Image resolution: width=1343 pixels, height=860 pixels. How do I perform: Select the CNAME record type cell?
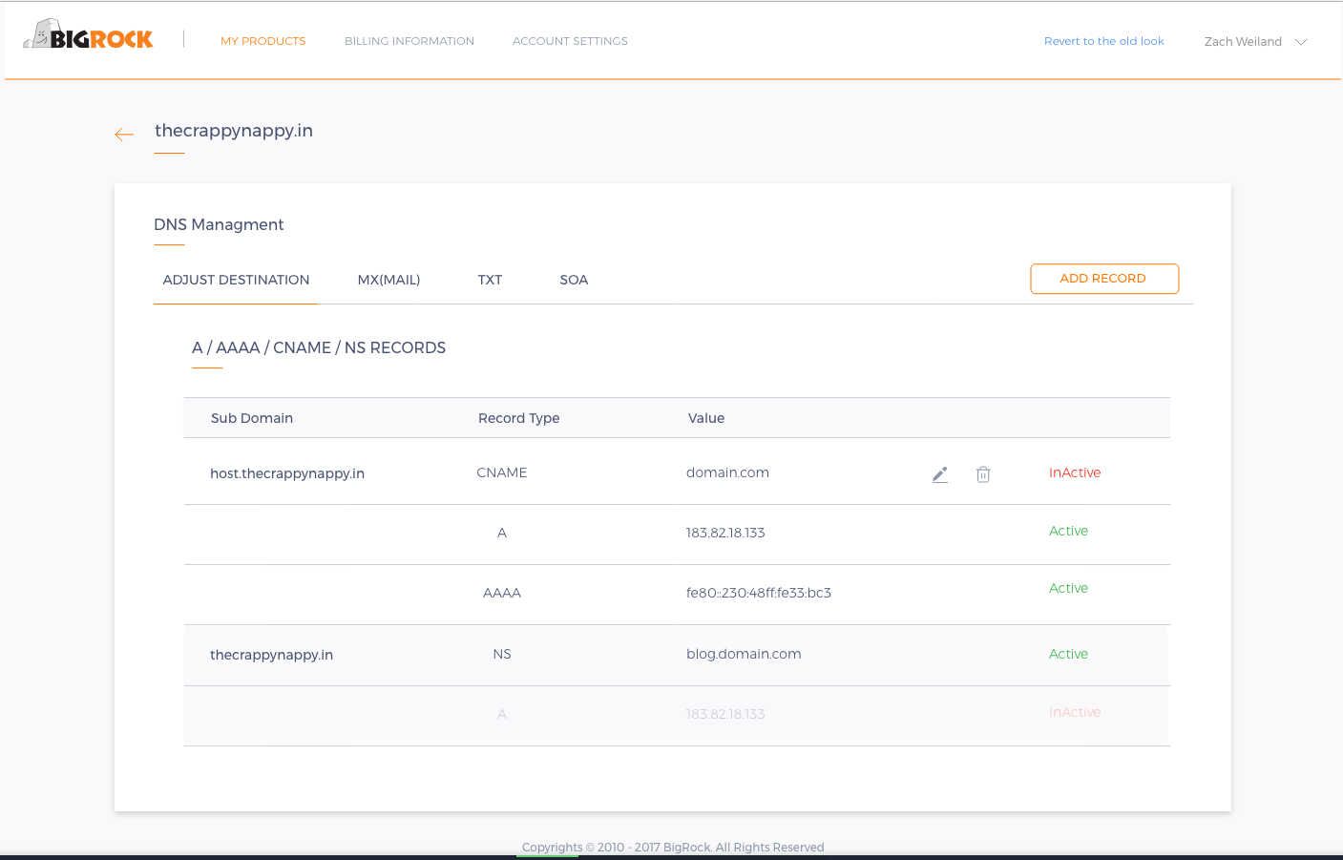[502, 472]
